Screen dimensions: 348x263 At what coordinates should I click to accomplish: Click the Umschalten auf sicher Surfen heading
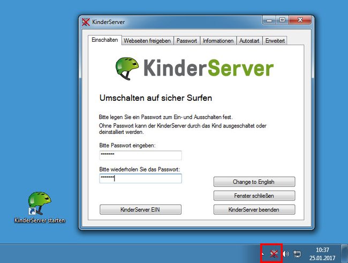(156, 97)
